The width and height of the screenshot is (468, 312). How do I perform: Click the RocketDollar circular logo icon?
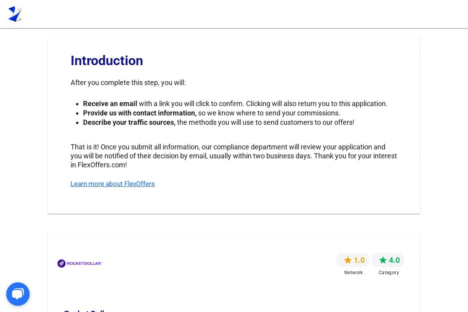[x=61, y=263]
